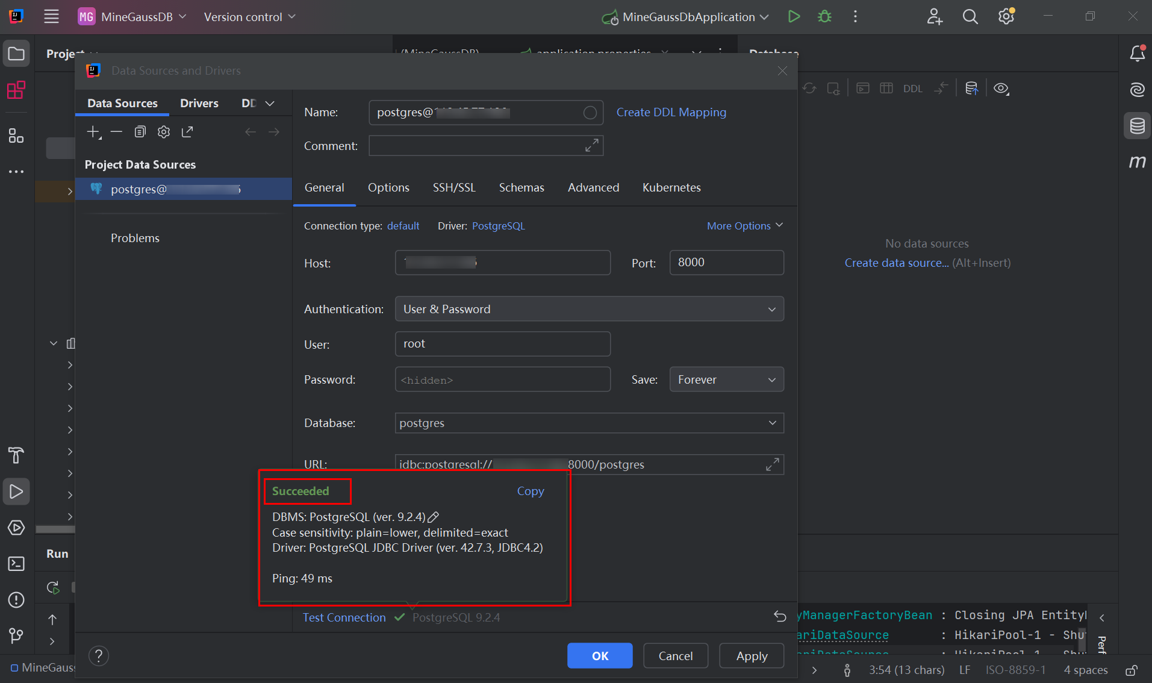Confirm with the OK button

click(x=600, y=655)
